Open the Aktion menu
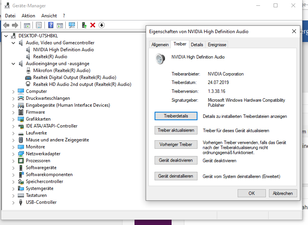The width and height of the screenshot is (308, 225). 28,16
